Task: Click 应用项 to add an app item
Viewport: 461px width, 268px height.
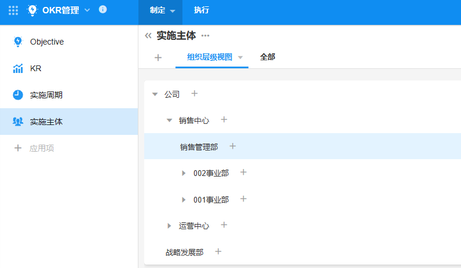Action: [41, 148]
